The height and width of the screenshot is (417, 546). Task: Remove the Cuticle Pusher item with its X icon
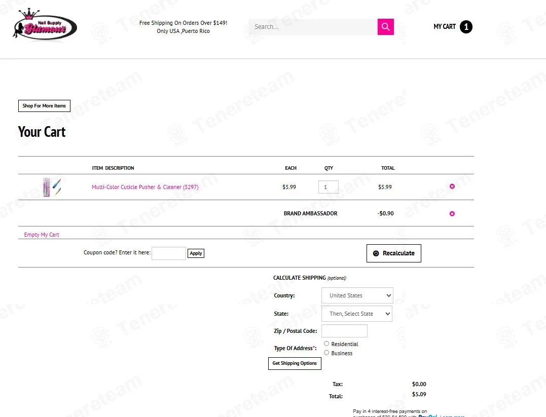click(x=452, y=186)
